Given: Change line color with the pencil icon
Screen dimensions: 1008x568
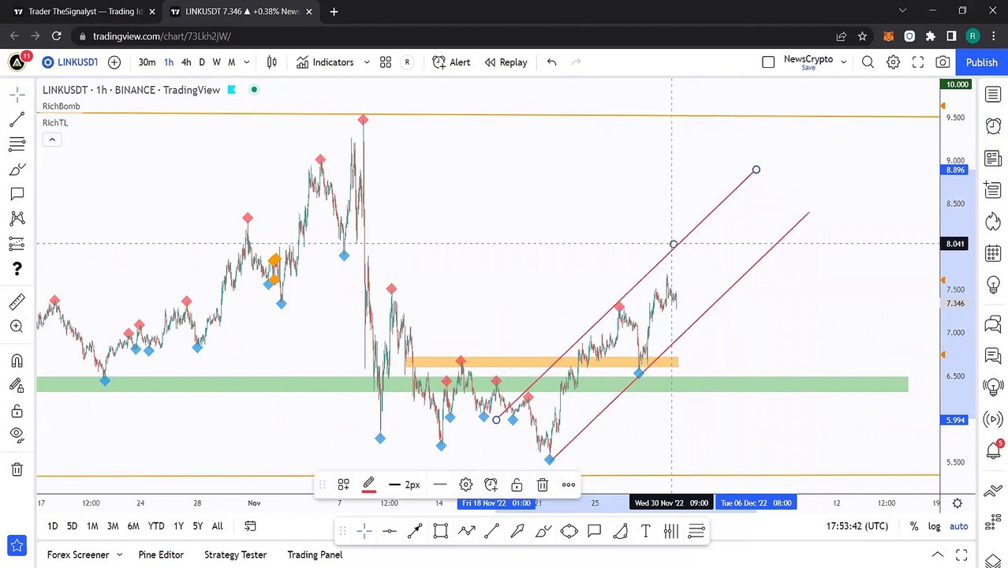Looking at the screenshot, I should tap(368, 484).
